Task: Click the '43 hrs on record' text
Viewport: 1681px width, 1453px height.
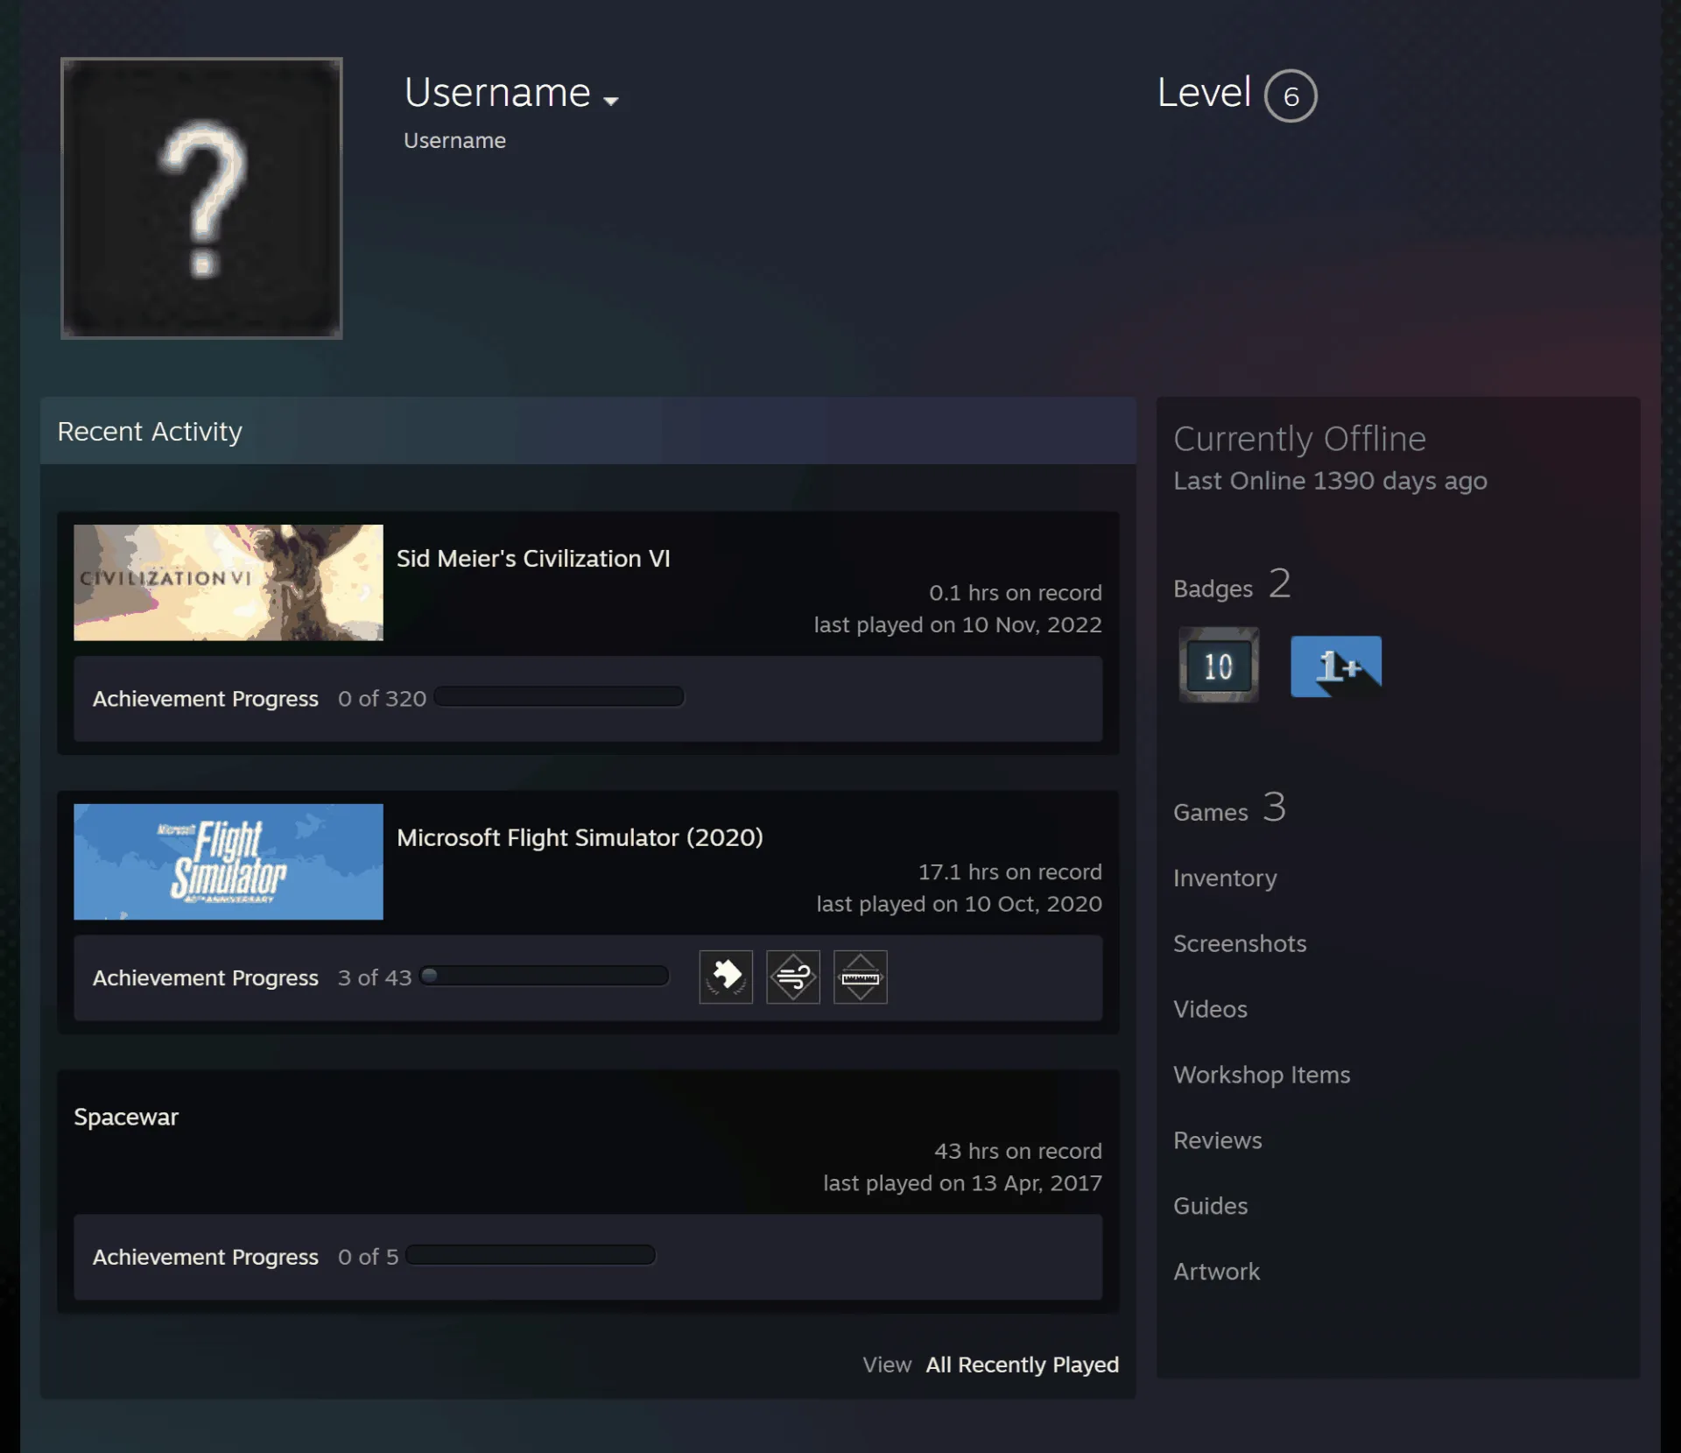Action: pos(1018,1151)
